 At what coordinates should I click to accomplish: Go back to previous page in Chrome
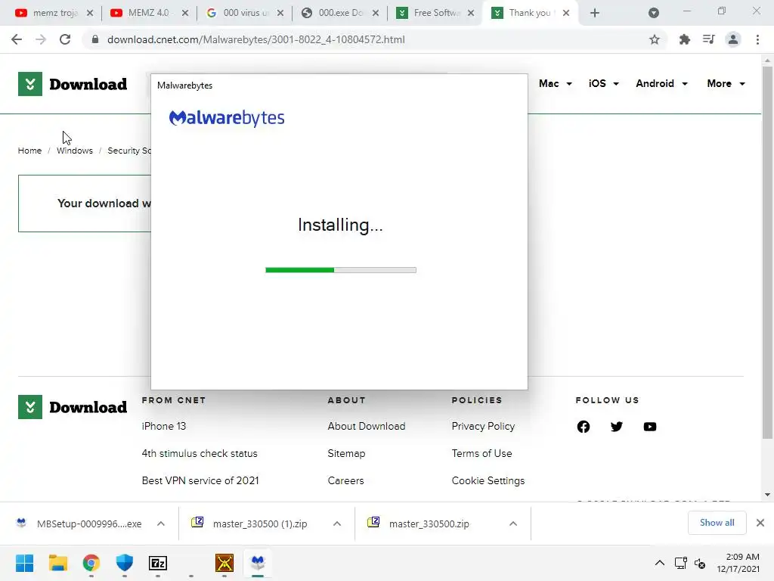[17, 39]
